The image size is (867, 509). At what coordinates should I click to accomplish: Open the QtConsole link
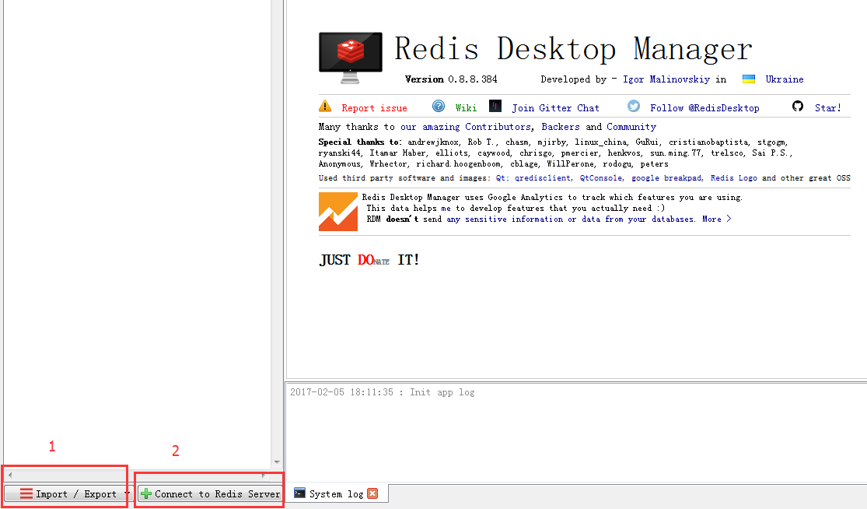[601, 177]
